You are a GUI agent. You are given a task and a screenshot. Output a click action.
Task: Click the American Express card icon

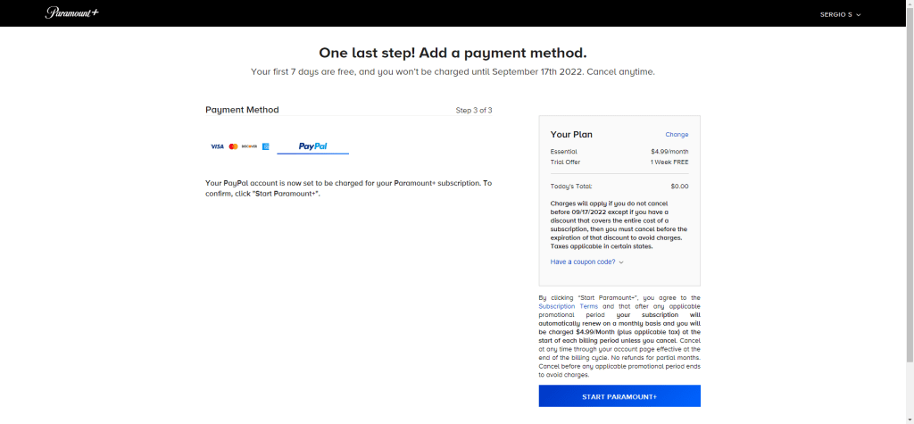pyautogui.click(x=265, y=146)
